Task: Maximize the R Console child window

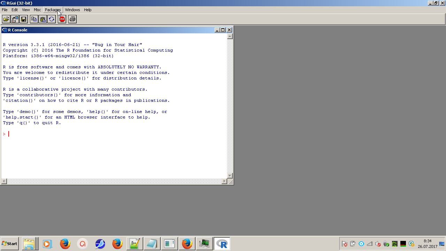Action: tap(223, 30)
